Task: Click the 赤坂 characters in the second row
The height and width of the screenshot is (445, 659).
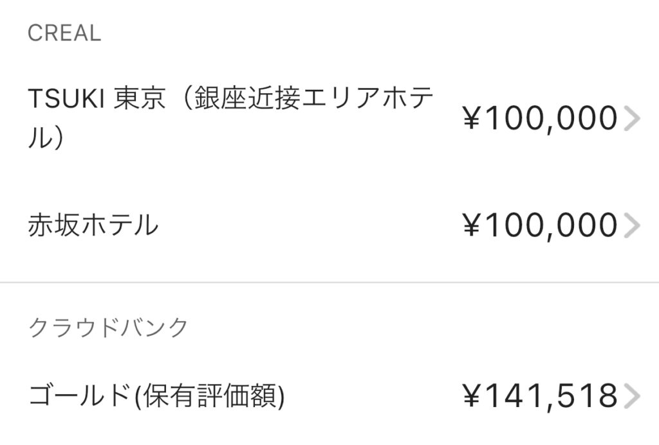Action: coord(53,225)
